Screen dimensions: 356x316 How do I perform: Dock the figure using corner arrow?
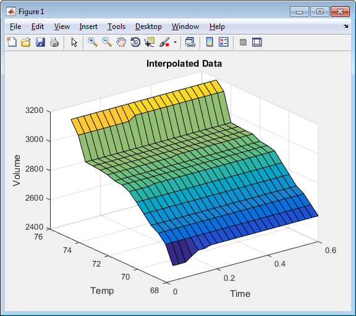pos(345,27)
